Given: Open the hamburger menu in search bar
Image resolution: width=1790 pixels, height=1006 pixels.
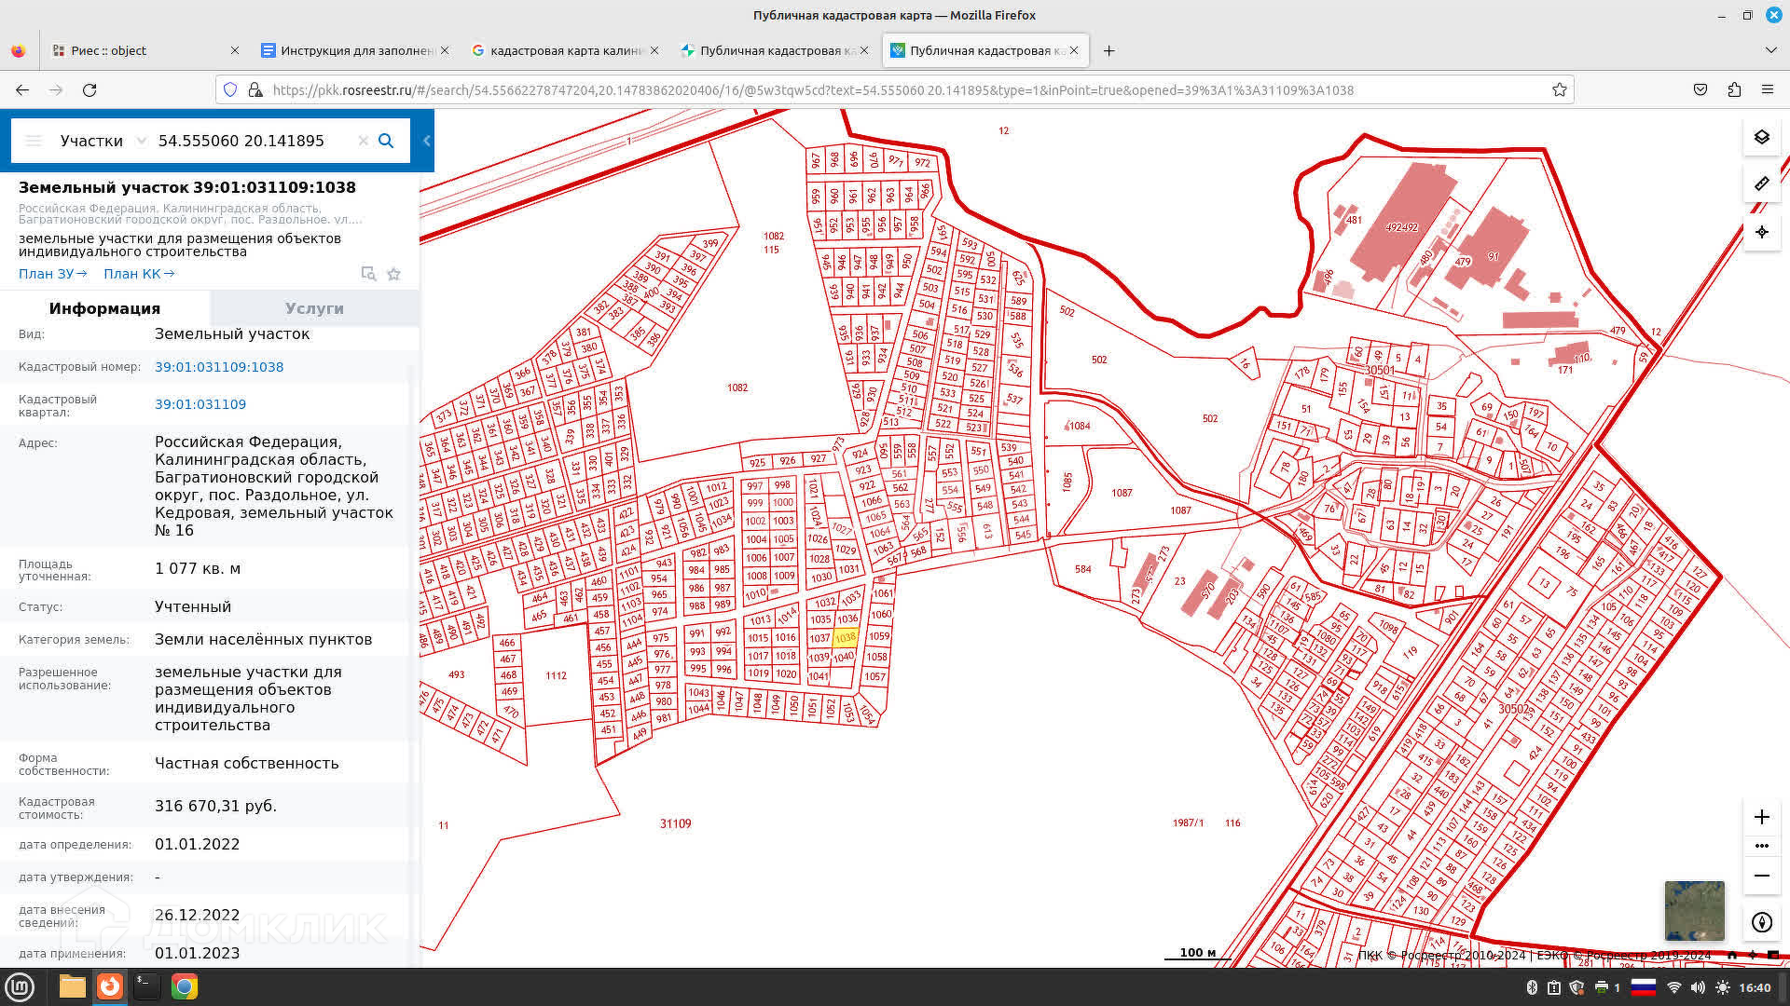Looking at the screenshot, I should click(x=34, y=141).
